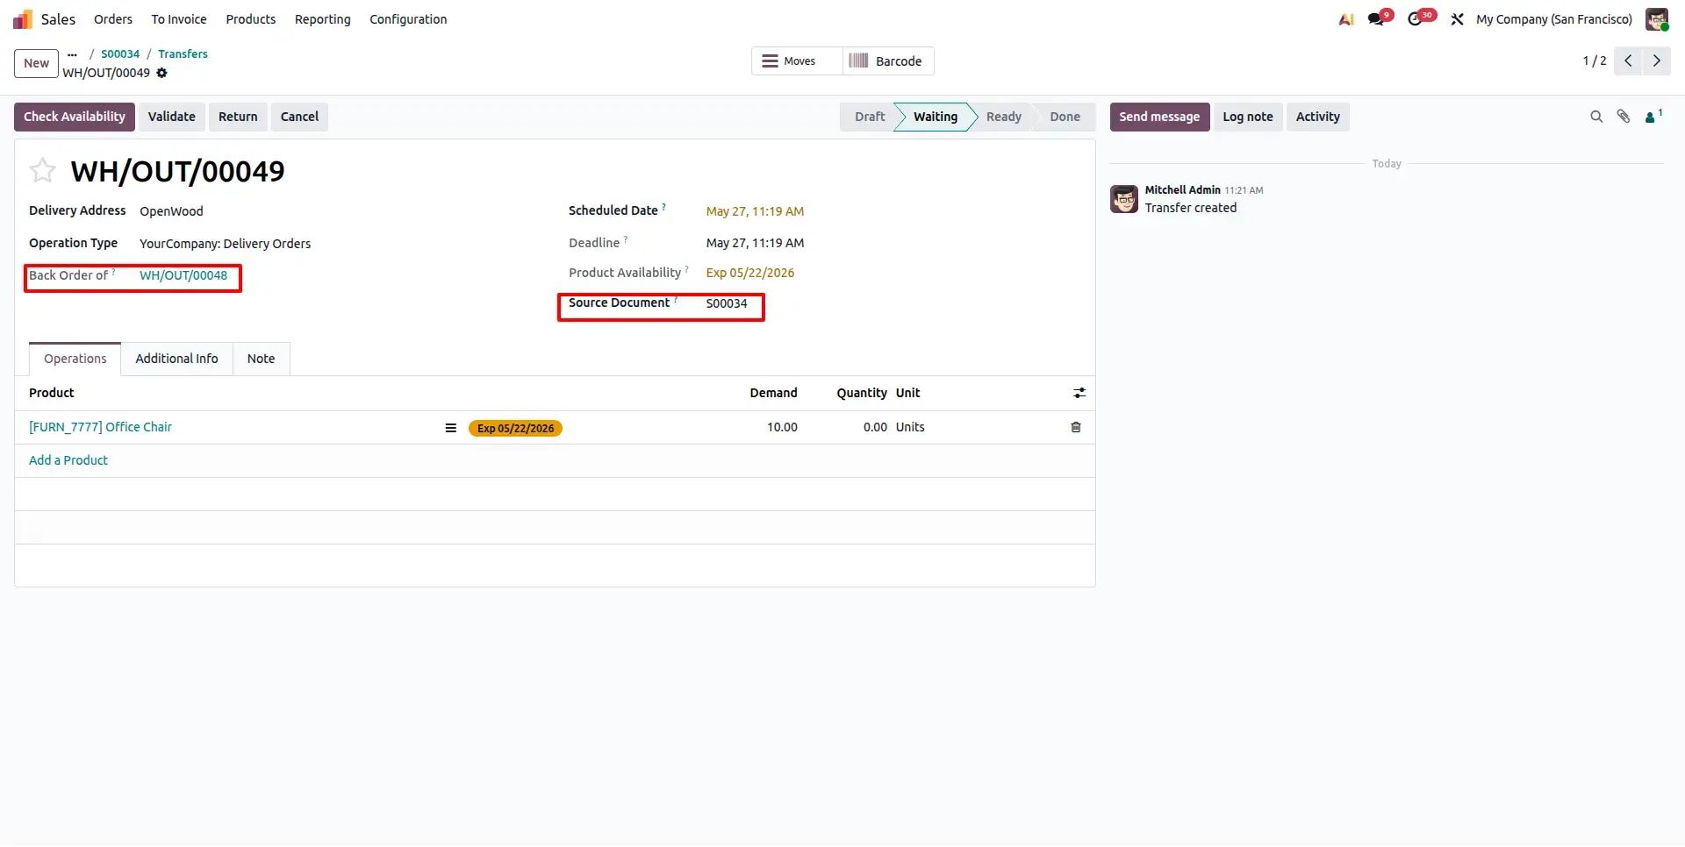Select the Draft status stage
This screenshot has height=847, width=1685.
point(868,117)
